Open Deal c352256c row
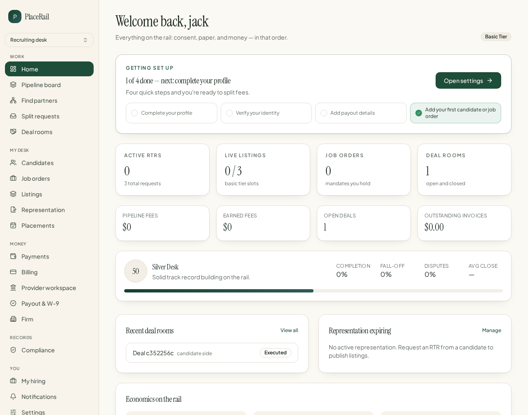 pos(212,353)
